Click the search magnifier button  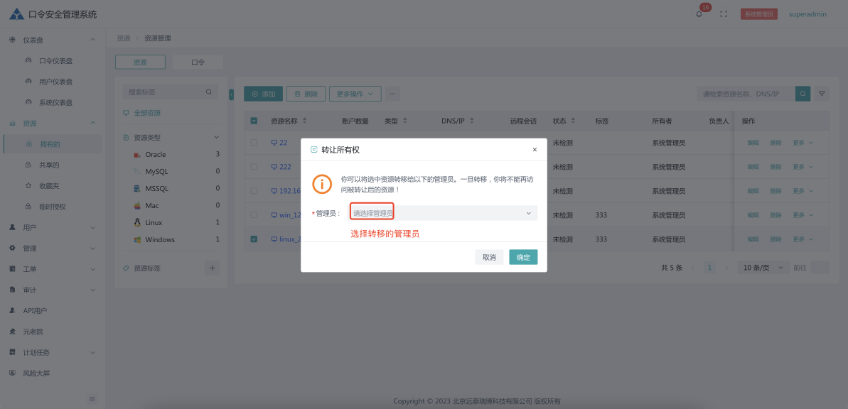coord(803,93)
